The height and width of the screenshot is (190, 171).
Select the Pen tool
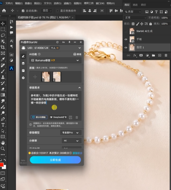pyautogui.click(x=3, y=119)
